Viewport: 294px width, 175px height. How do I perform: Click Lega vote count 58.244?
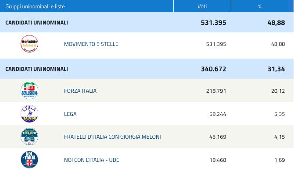[218, 114]
